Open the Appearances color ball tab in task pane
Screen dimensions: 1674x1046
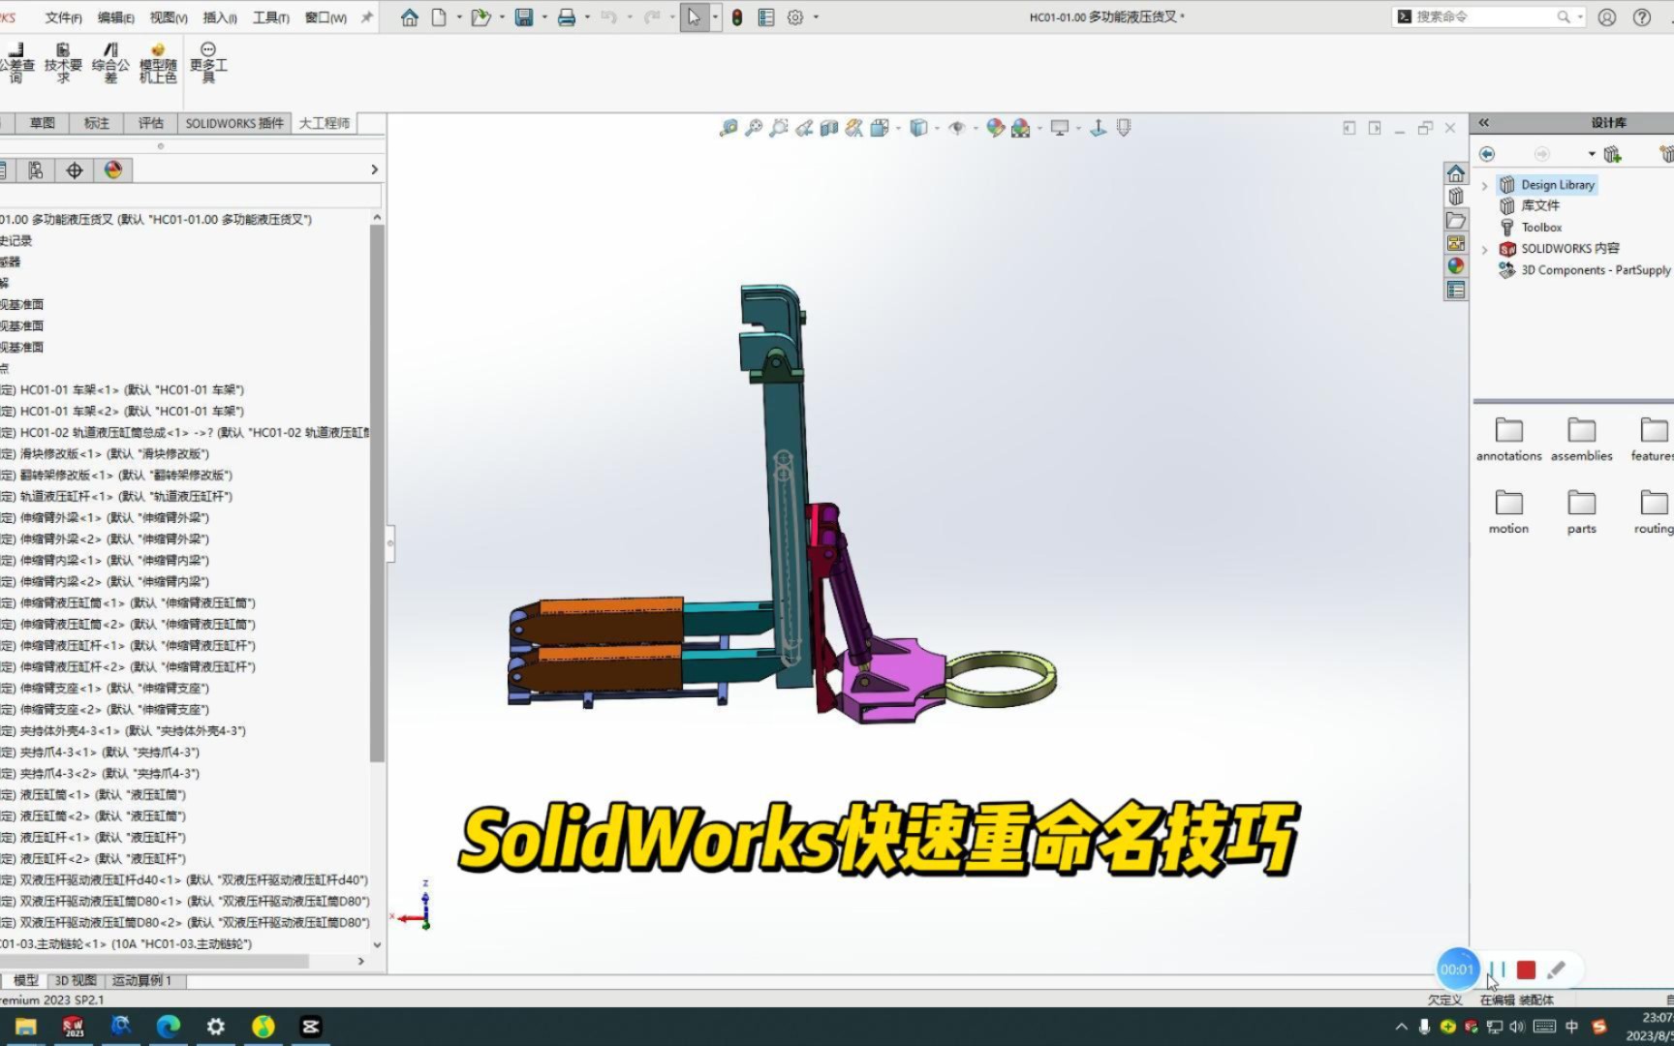coord(1455,266)
